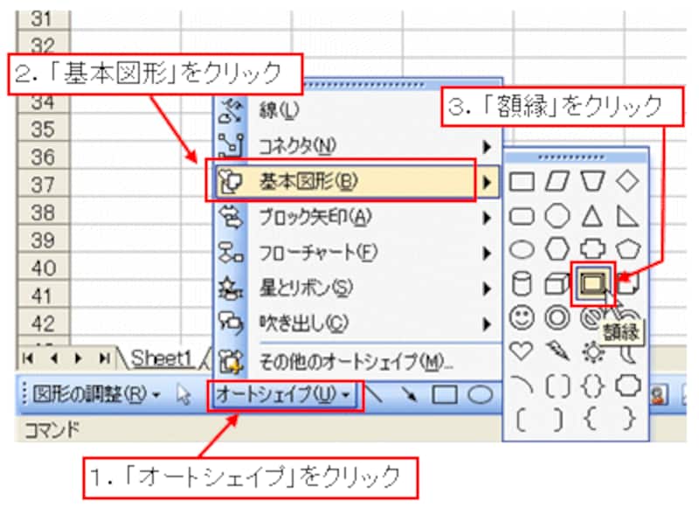
Task: Expand the フローチャート(F) submenu arrow
Action: [x=488, y=253]
